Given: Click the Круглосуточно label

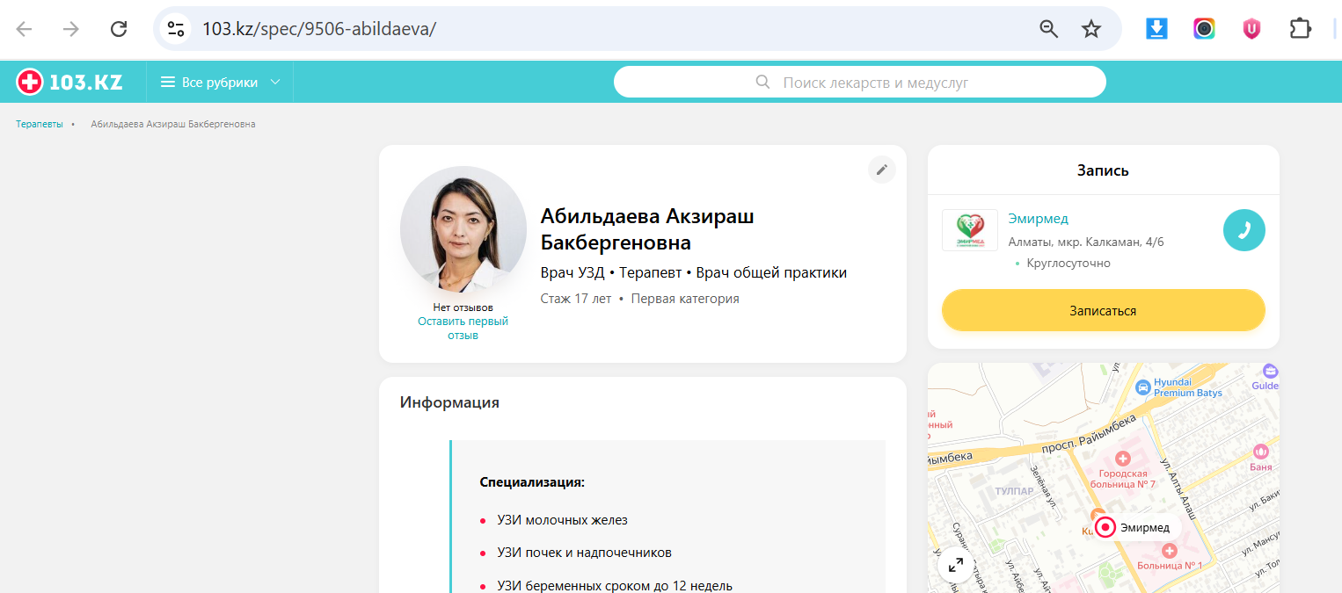Looking at the screenshot, I should (x=1068, y=264).
